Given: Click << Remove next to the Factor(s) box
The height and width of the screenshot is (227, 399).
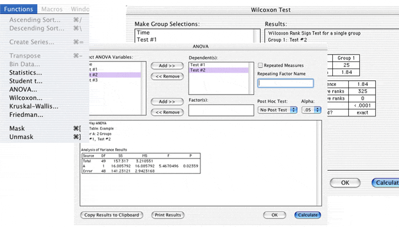Looking at the screenshot, I should [x=167, y=112].
